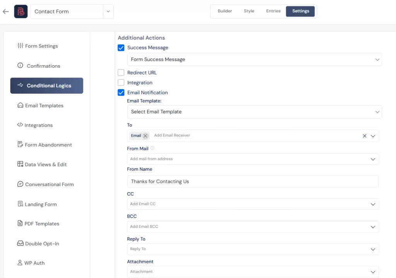
Task: Select the Form Abandonment icon
Action: point(20,145)
